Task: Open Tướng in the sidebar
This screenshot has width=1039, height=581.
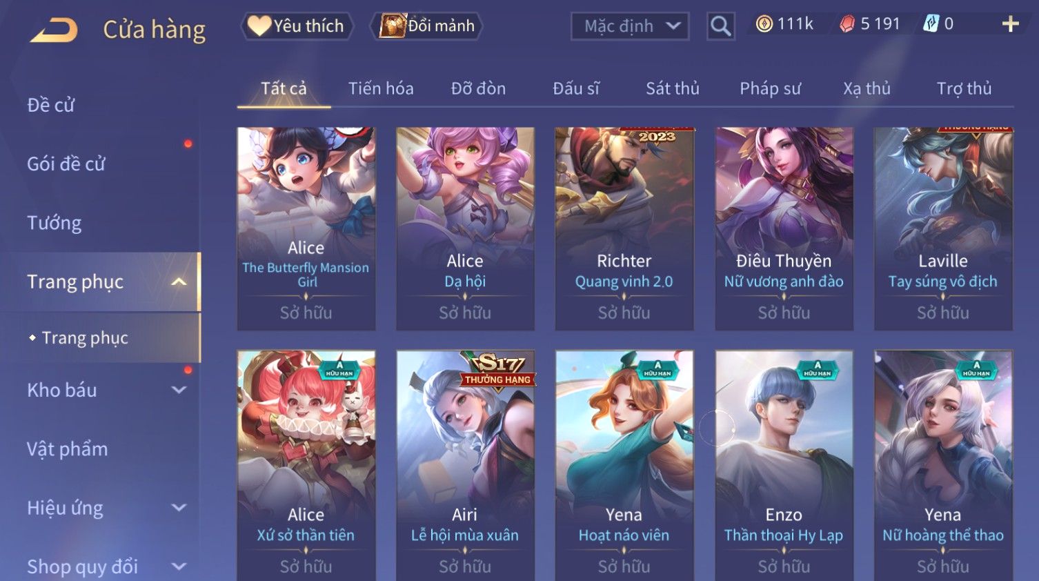Action: (x=55, y=223)
